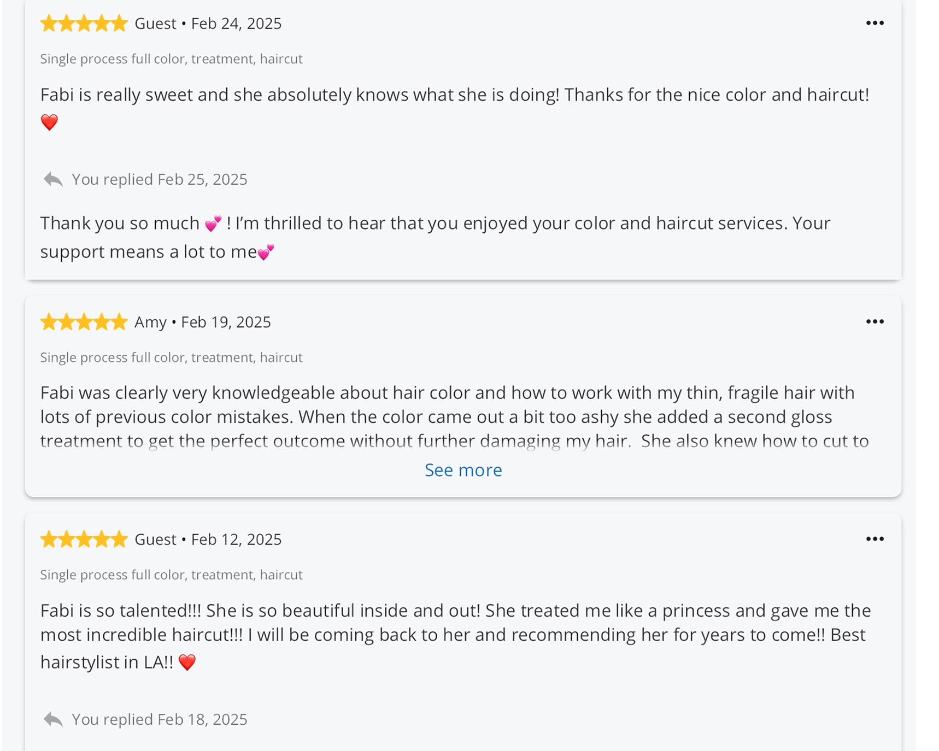Click star rating on Feb 12 Guest review

click(x=84, y=539)
